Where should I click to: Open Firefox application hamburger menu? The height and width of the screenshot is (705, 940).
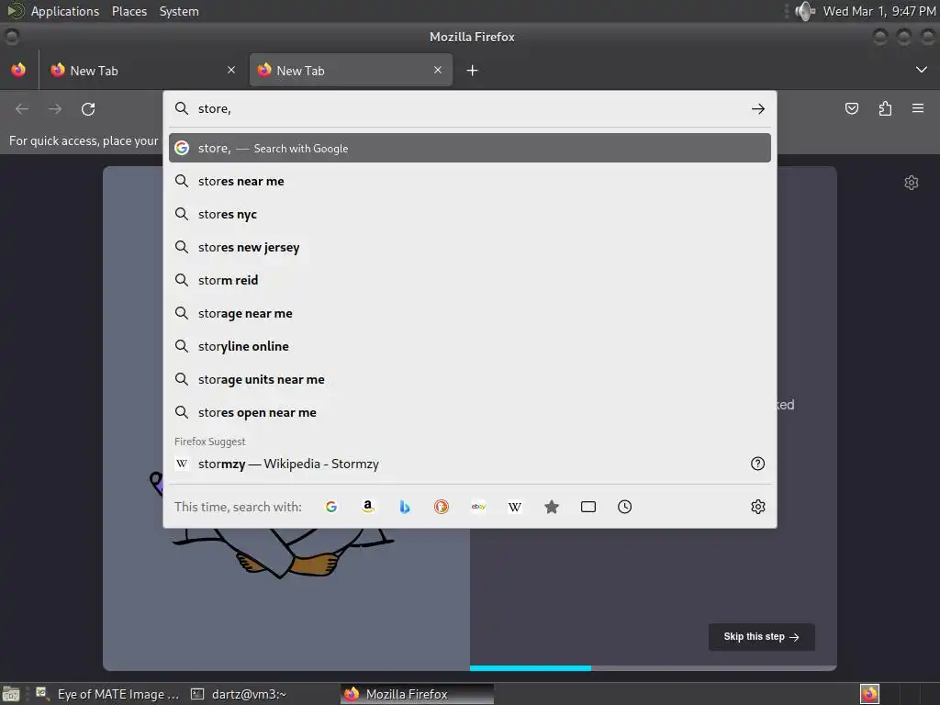coord(918,108)
